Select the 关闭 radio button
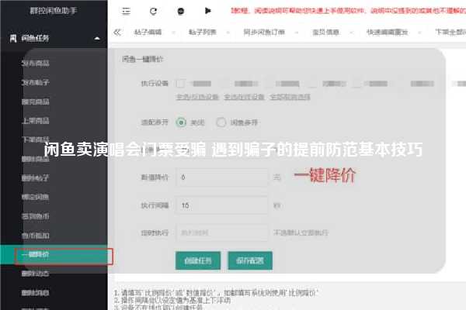The image size is (466, 310). [181, 122]
